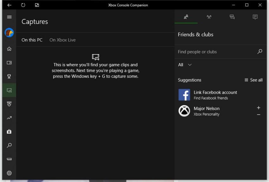
Task: Click the Find people or clubs field
Action: point(221,52)
